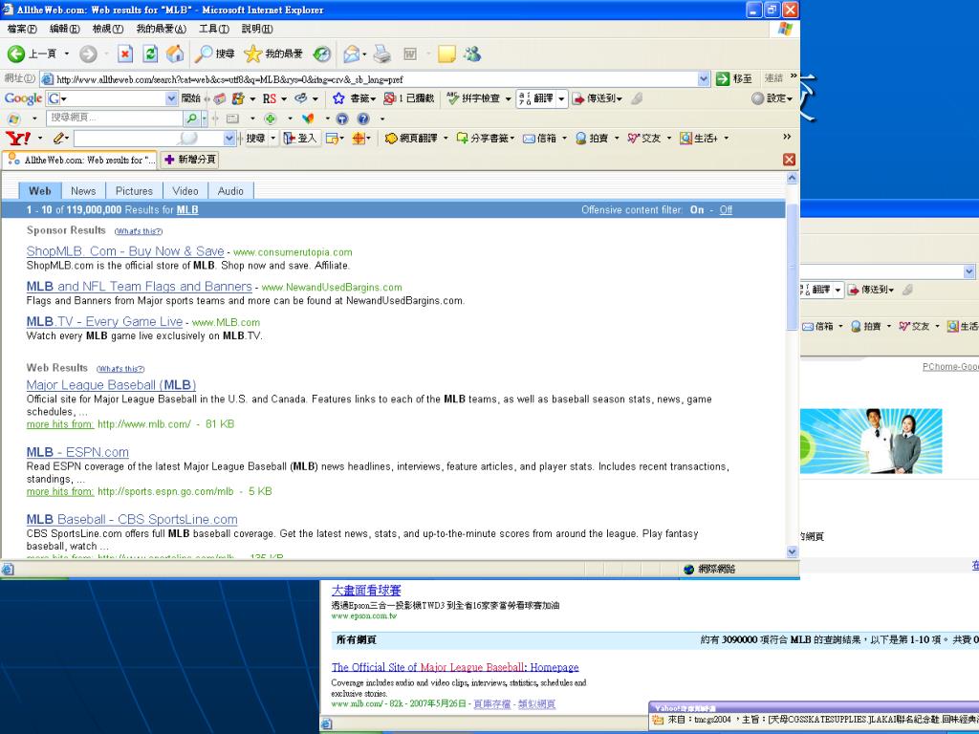Click the Yahoo toolbar pencil icon
This screenshot has height=734, width=979.
click(59, 138)
